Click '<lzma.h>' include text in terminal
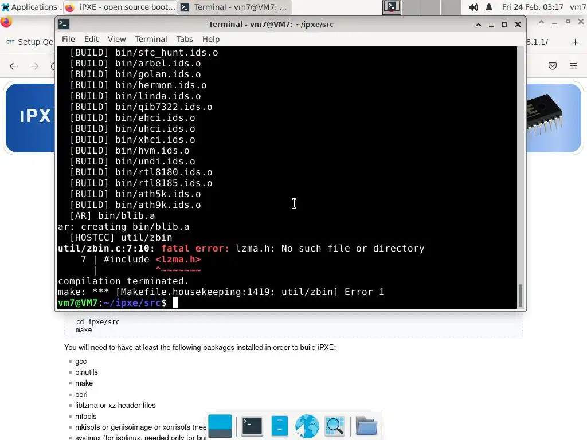587x440 pixels. [178, 260]
